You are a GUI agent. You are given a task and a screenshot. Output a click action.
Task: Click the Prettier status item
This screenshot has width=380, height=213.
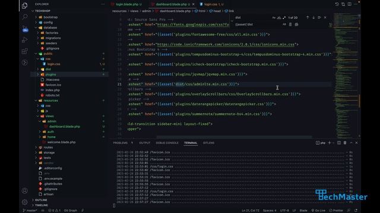coord(336,211)
